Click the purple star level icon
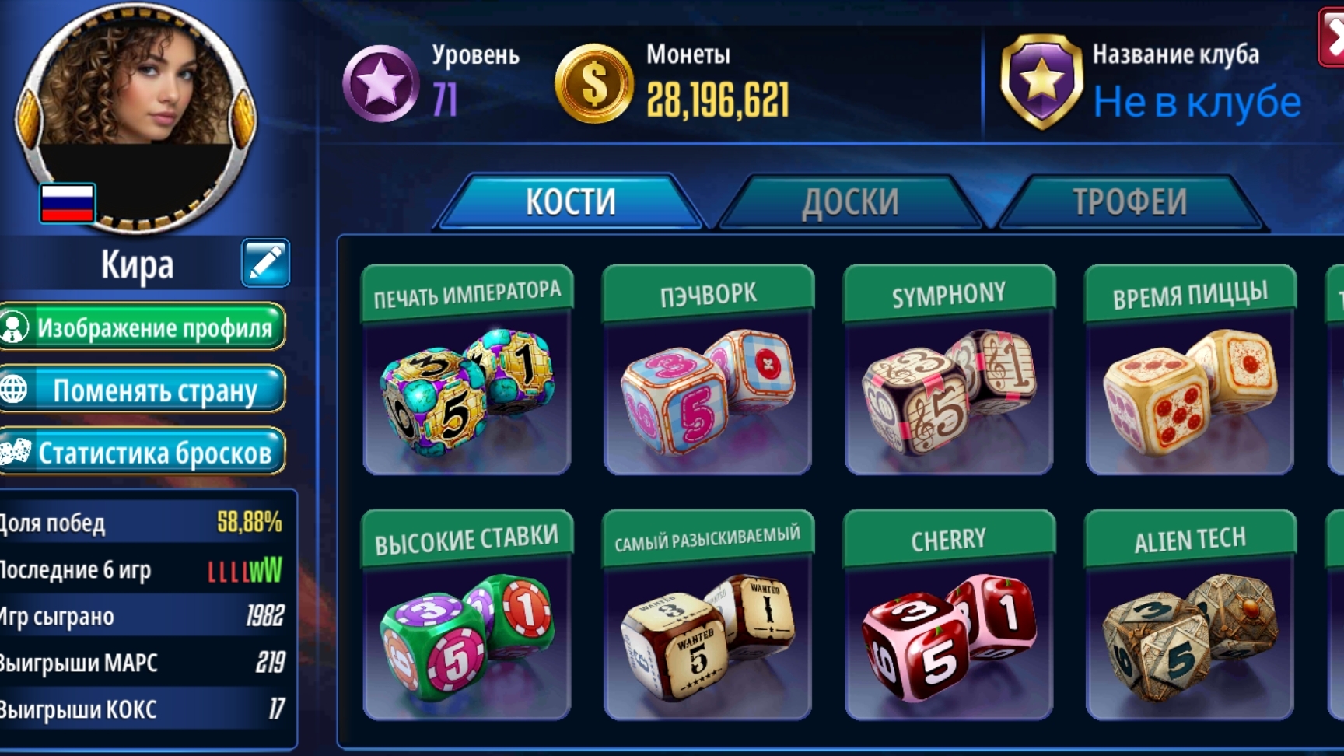The height and width of the screenshot is (756, 1344). point(381,83)
